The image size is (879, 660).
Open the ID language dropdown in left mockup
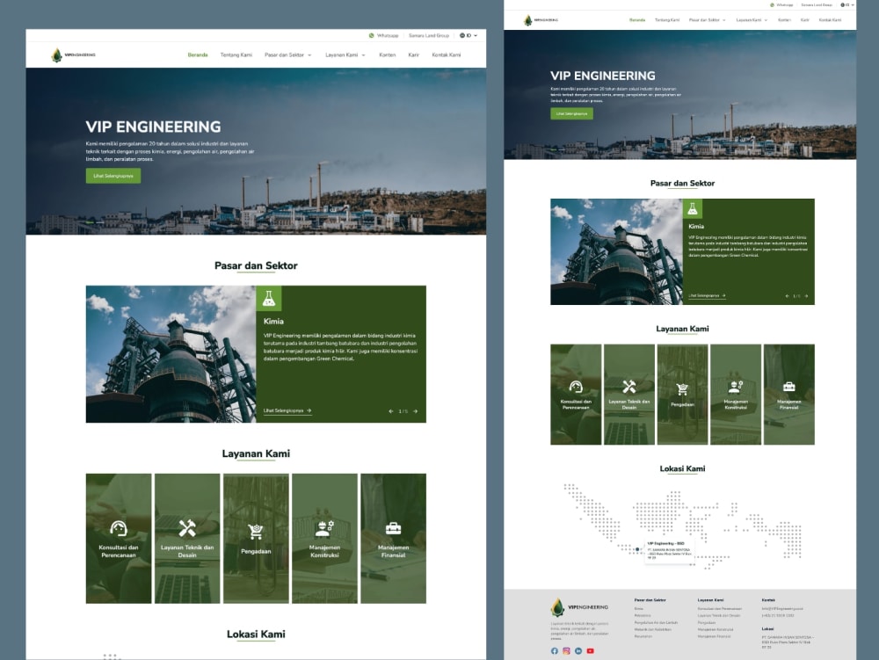point(469,35)
